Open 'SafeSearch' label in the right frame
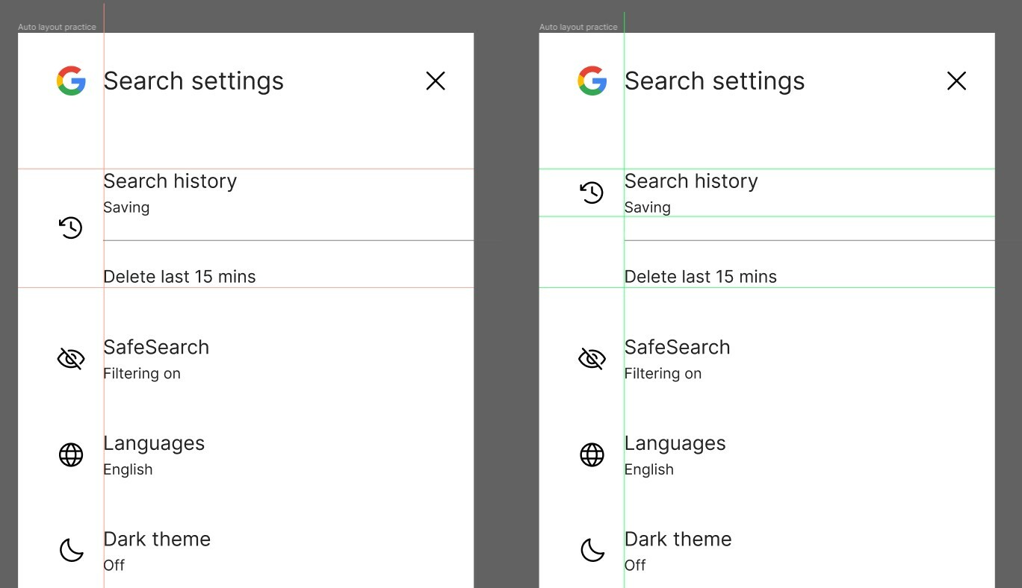The width and height of the screenshot is (1022, 588). [x=678, y=347]
